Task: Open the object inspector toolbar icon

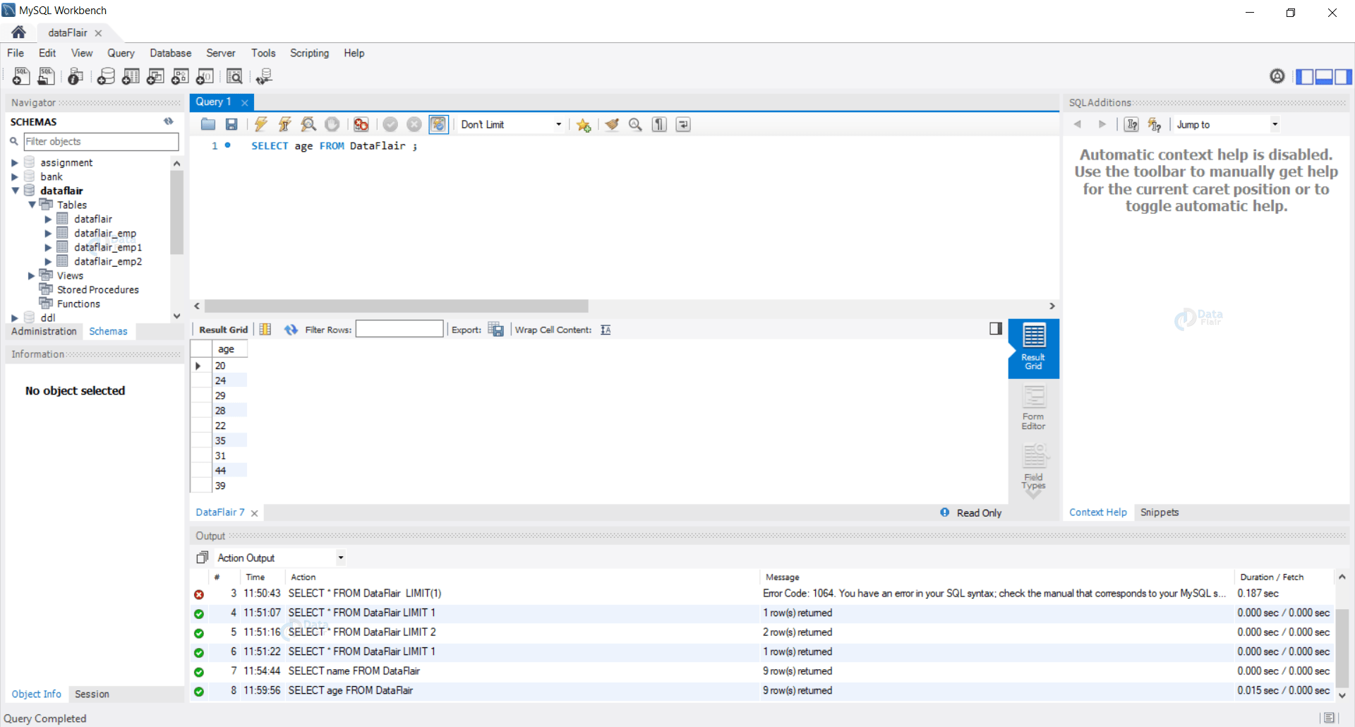Action: (x=76, y=76)
